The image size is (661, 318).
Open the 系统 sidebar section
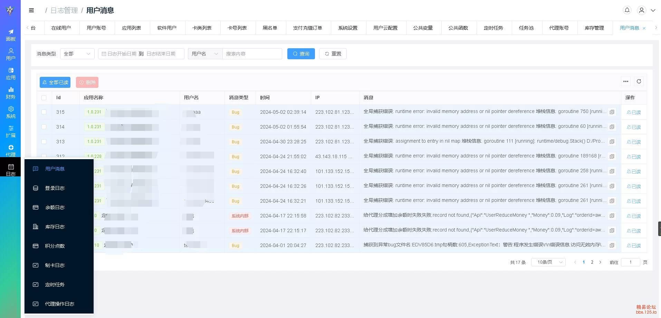click(11, 112)
